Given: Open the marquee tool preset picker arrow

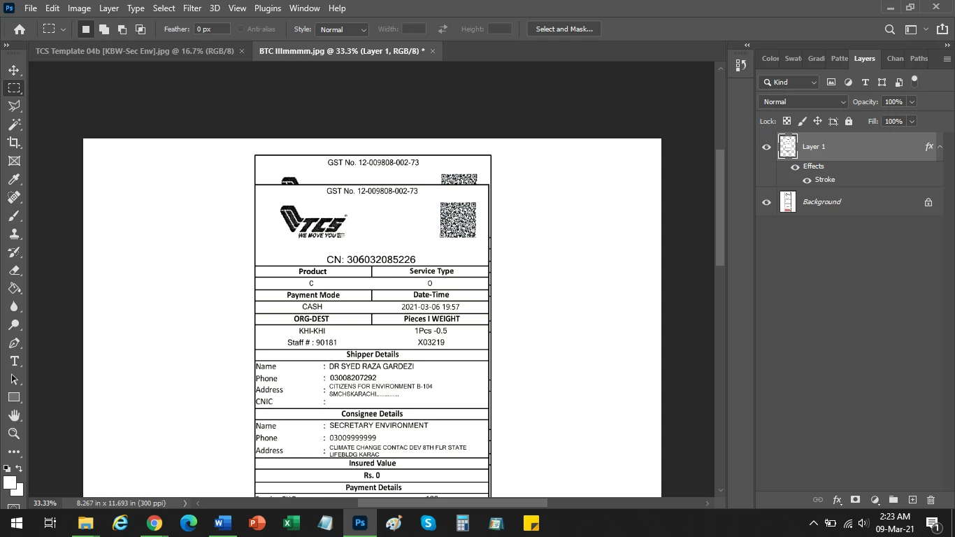Looking at the screenshot, I should click(x=63, y=29).
